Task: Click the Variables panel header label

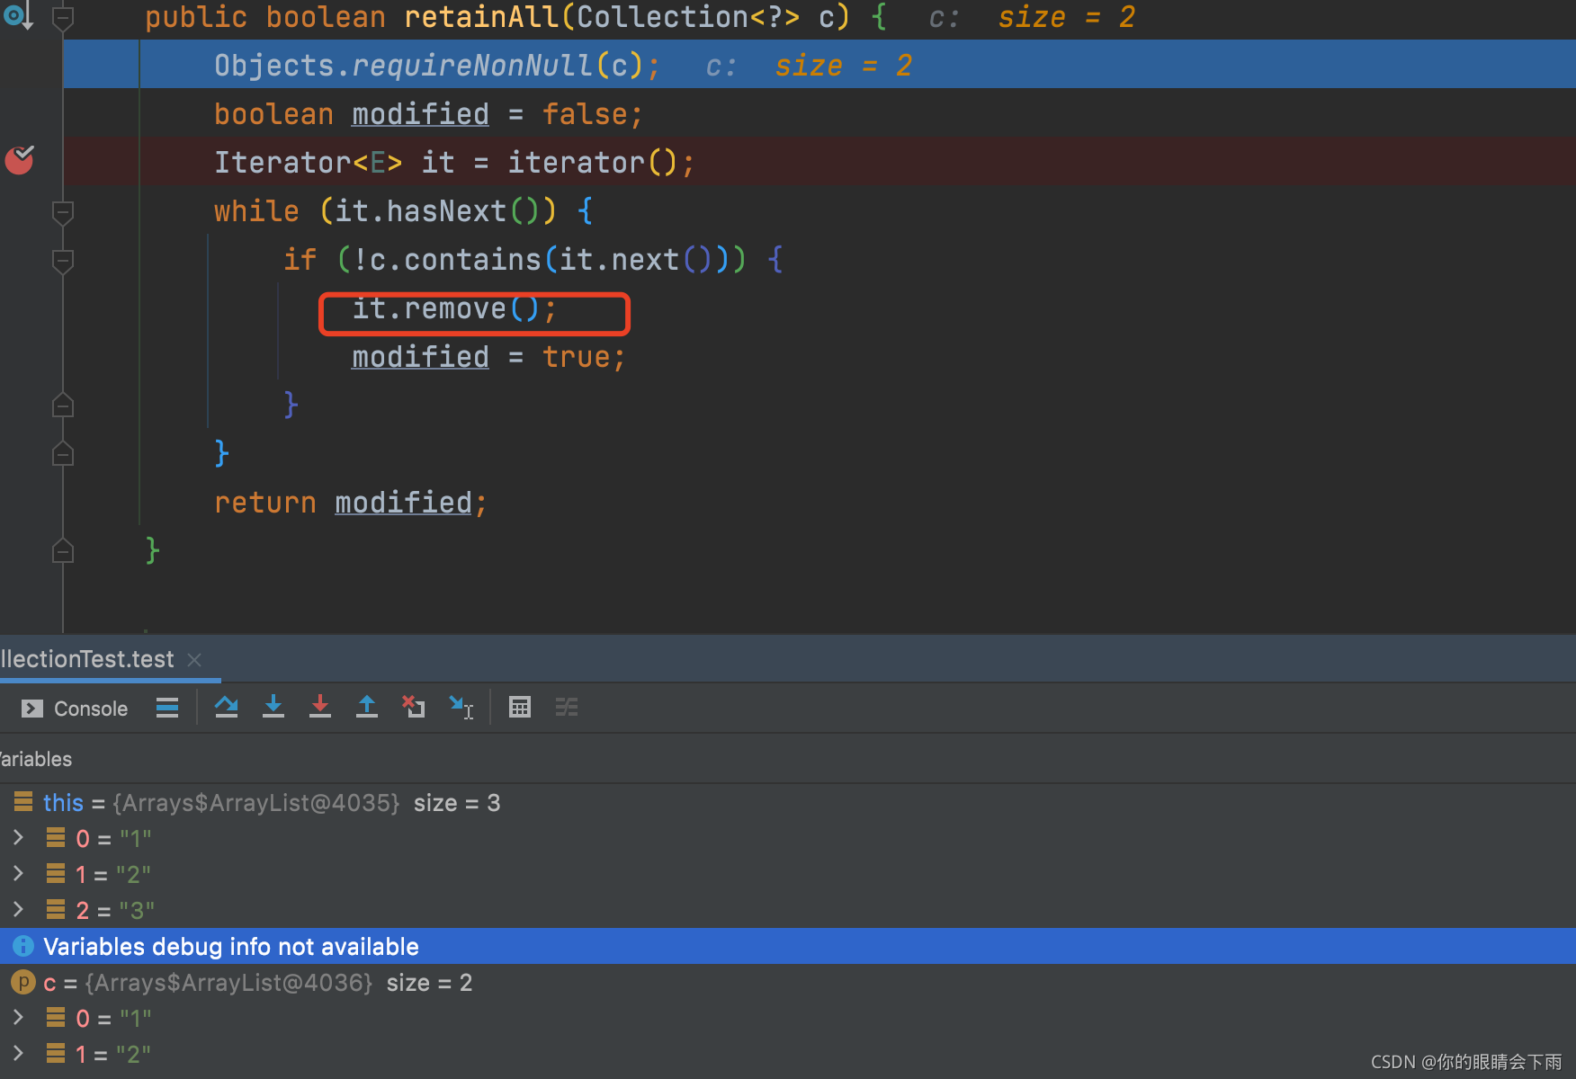Action: [x=36, y=759]
